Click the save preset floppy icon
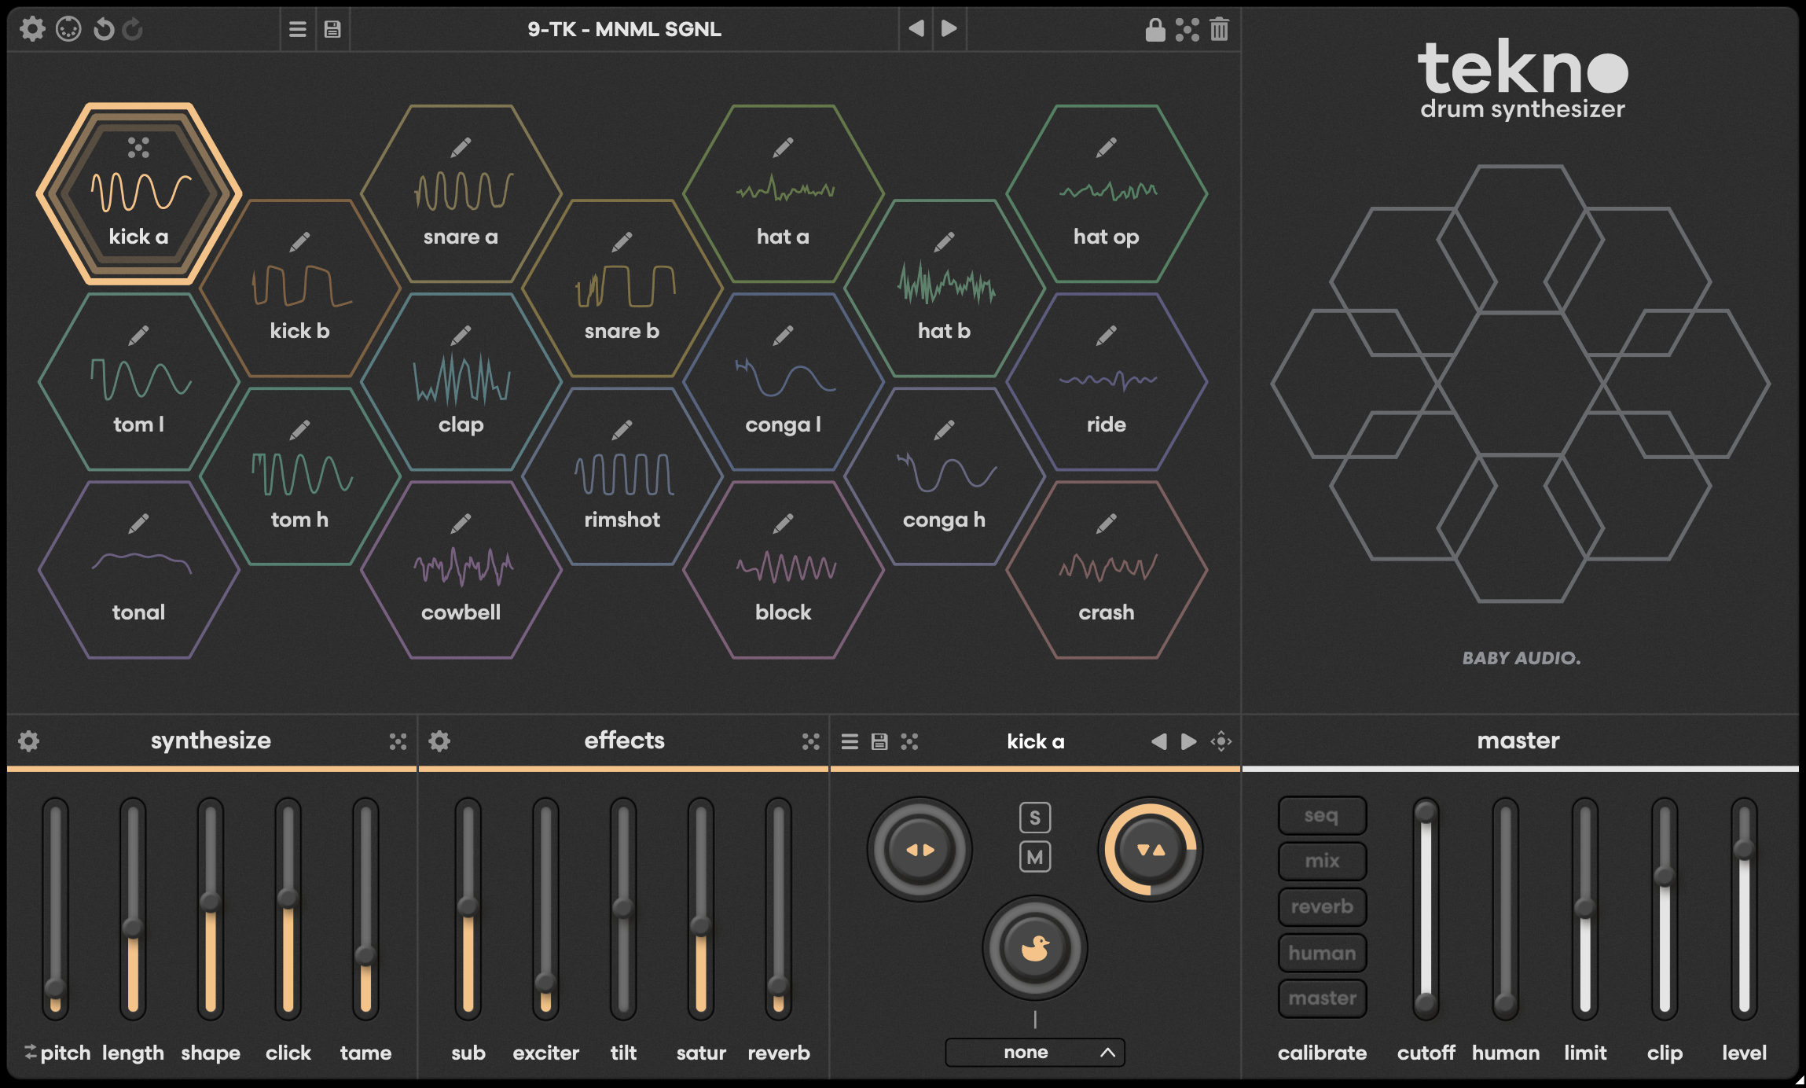 [332, 29]
